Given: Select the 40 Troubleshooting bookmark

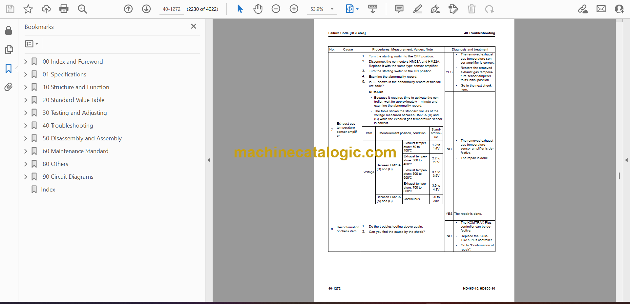Looking at the screenshot, I should pyautogui.click(x=68, y=125).
